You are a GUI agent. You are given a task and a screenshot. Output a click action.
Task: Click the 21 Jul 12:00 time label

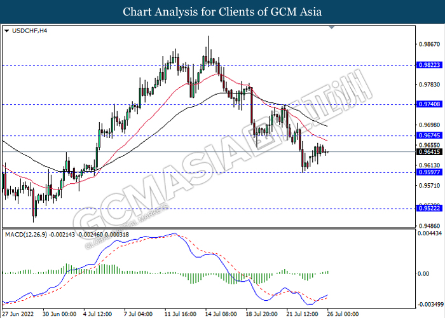[x=302, y=314]
